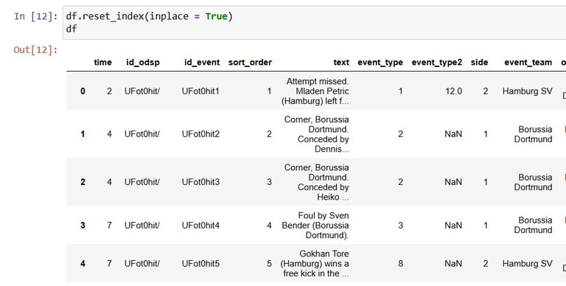The width and height of the screenshot is (566, 286).
Task: Click the time column header
Action: [x=103, y=62]
